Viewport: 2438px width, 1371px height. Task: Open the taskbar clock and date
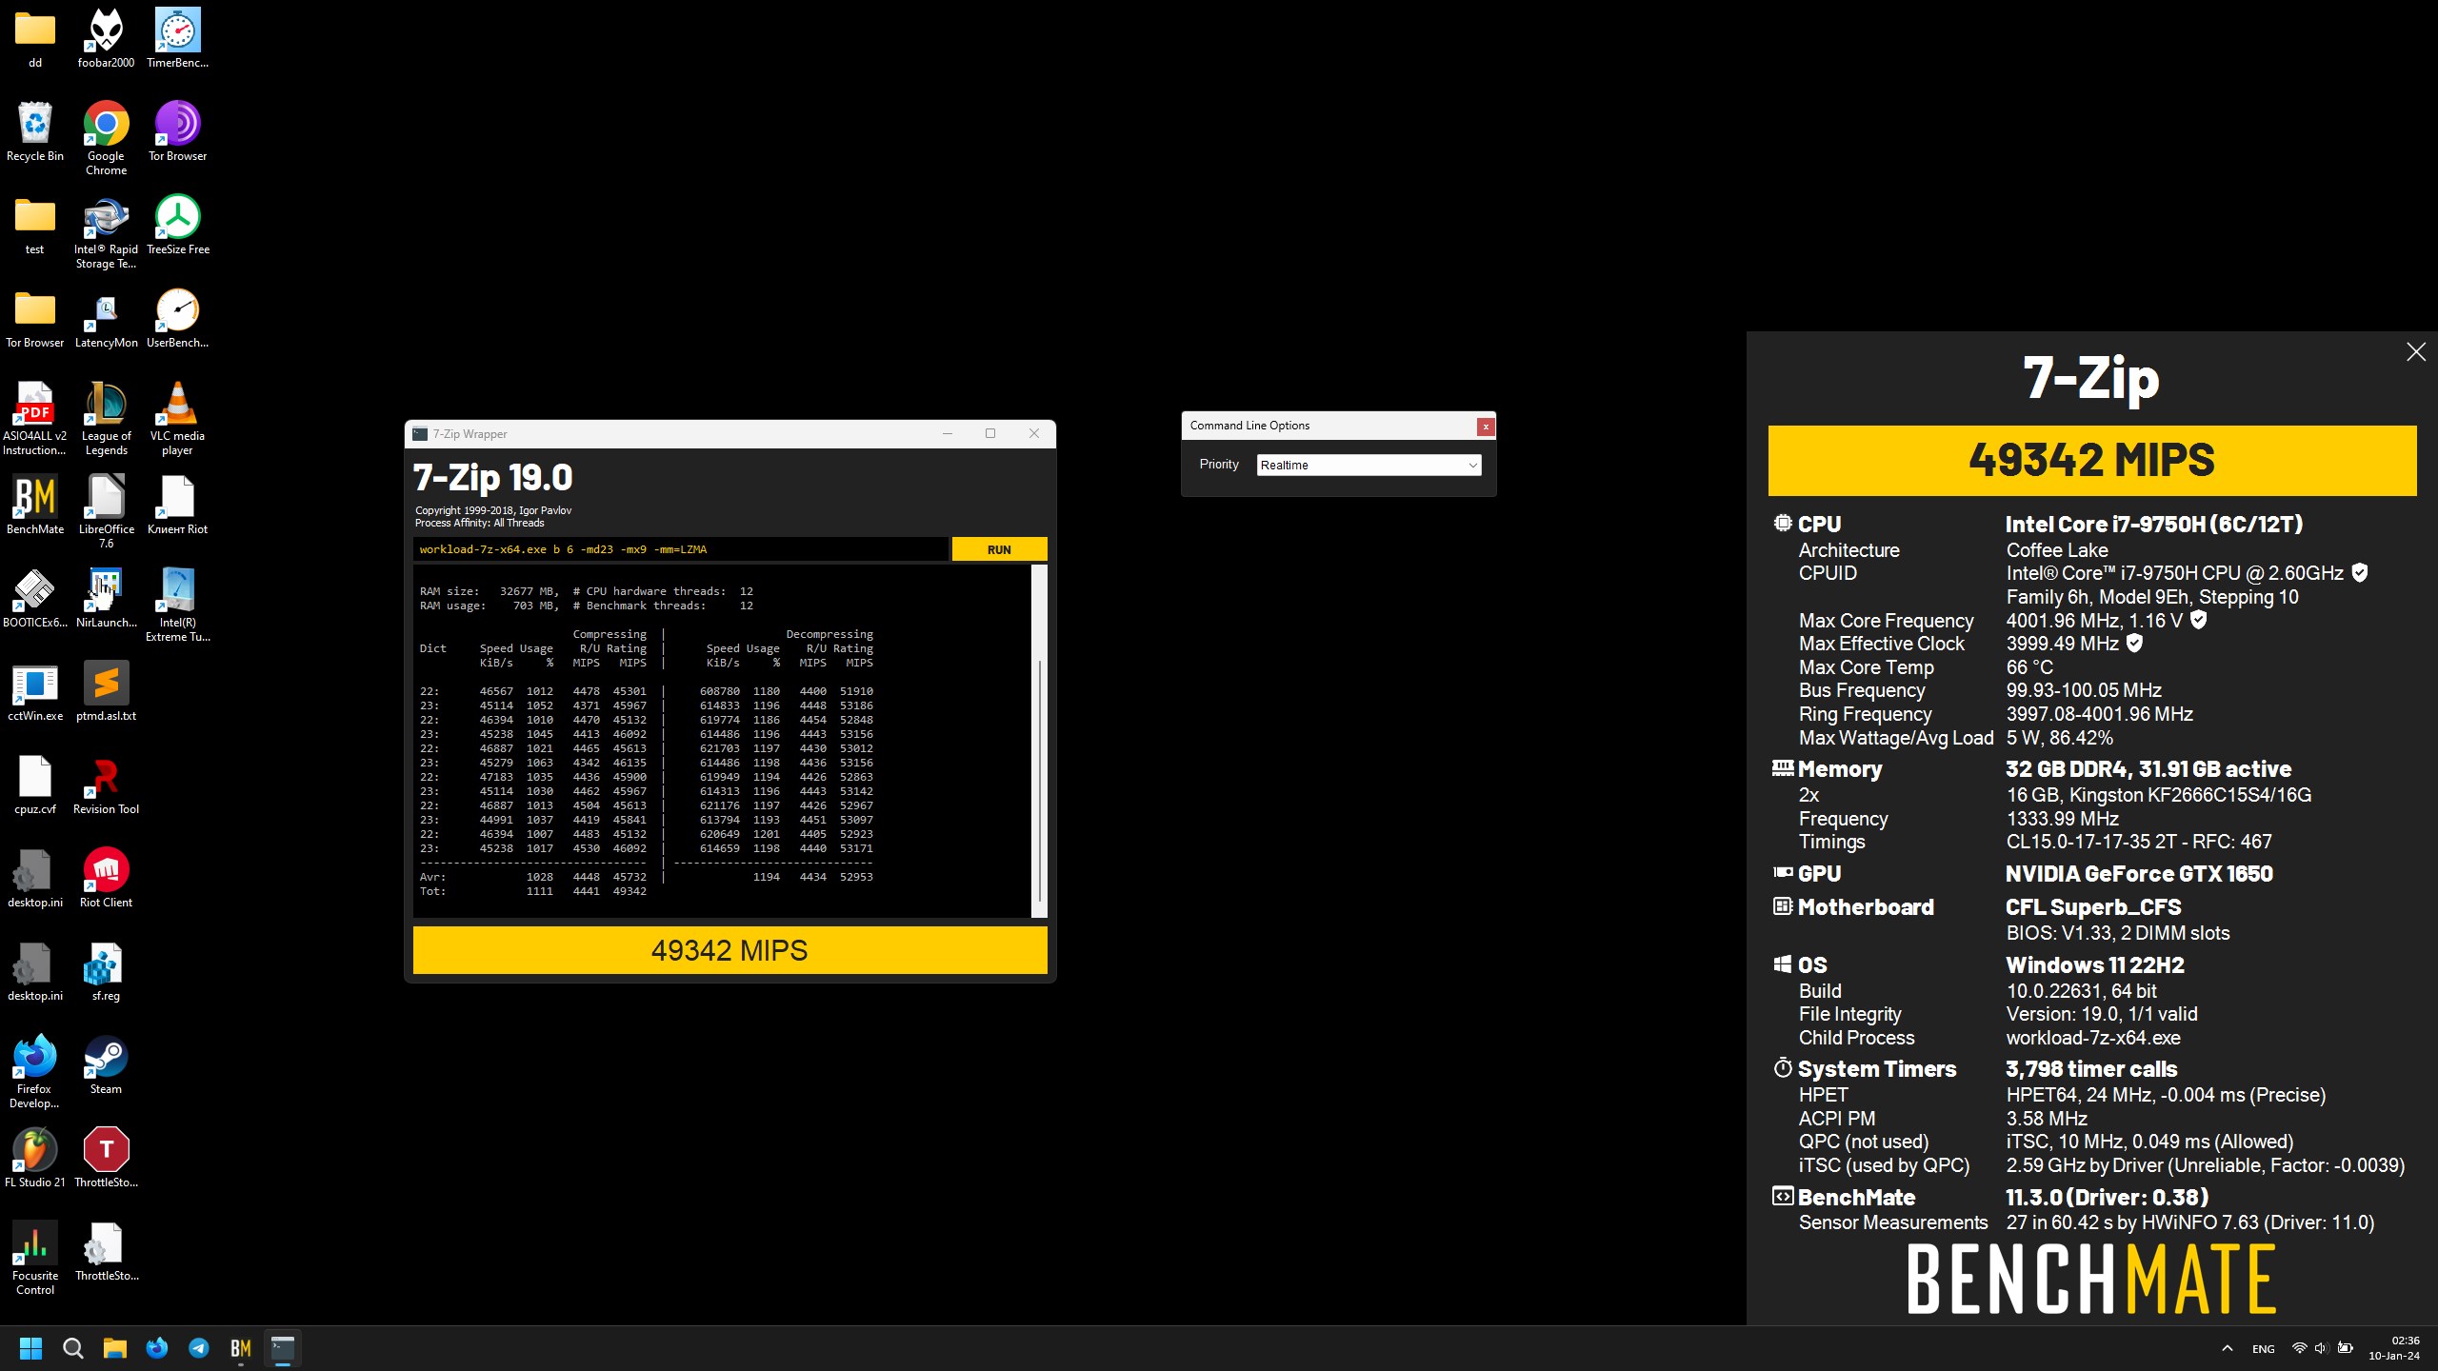click(x=2394, y=1348)
